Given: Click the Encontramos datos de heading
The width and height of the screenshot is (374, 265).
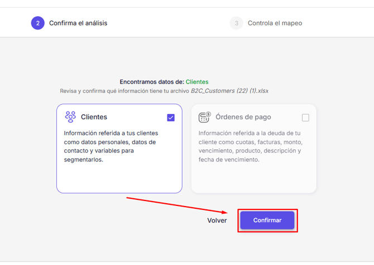Looking at the screenshot, I should click(152, 82).
